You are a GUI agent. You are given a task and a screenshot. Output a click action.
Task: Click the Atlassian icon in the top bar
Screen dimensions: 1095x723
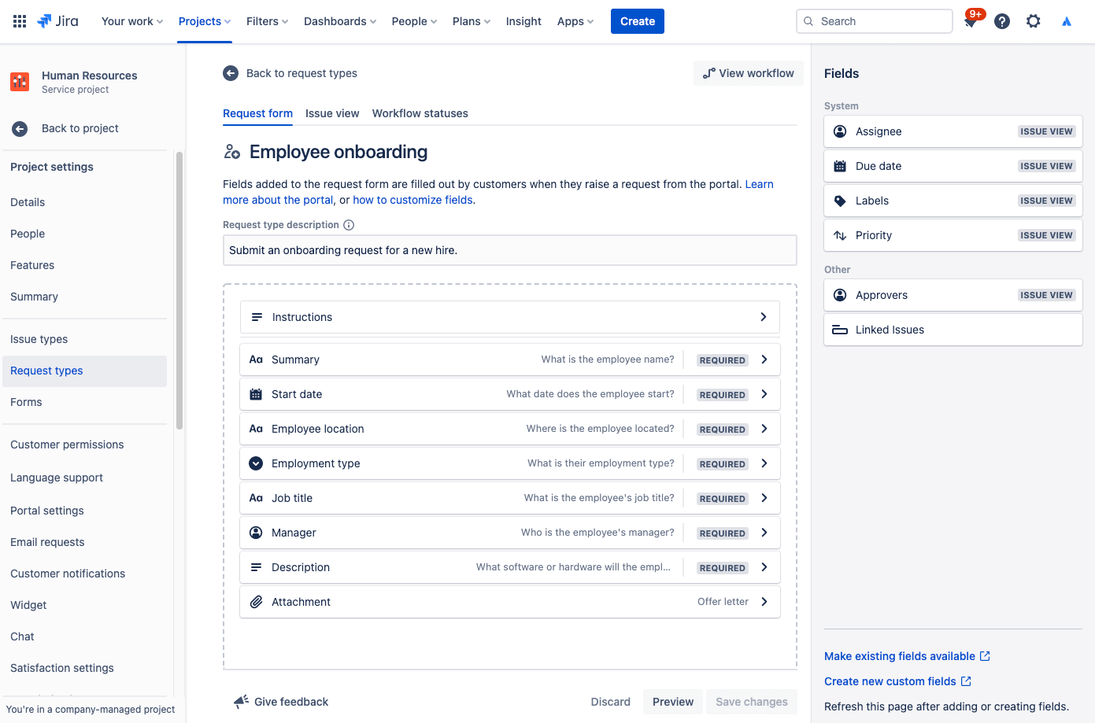coord(1067,21)
